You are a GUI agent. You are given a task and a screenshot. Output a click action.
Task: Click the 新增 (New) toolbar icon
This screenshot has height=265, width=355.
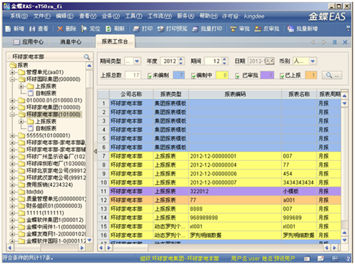pyautogui.click(x=8, y=29)
